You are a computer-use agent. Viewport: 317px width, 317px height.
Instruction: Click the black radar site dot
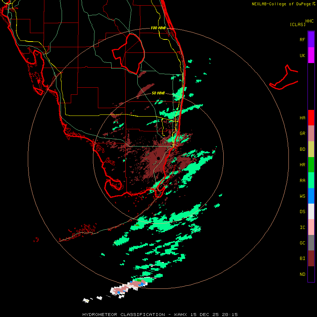[x=158, y=158]
